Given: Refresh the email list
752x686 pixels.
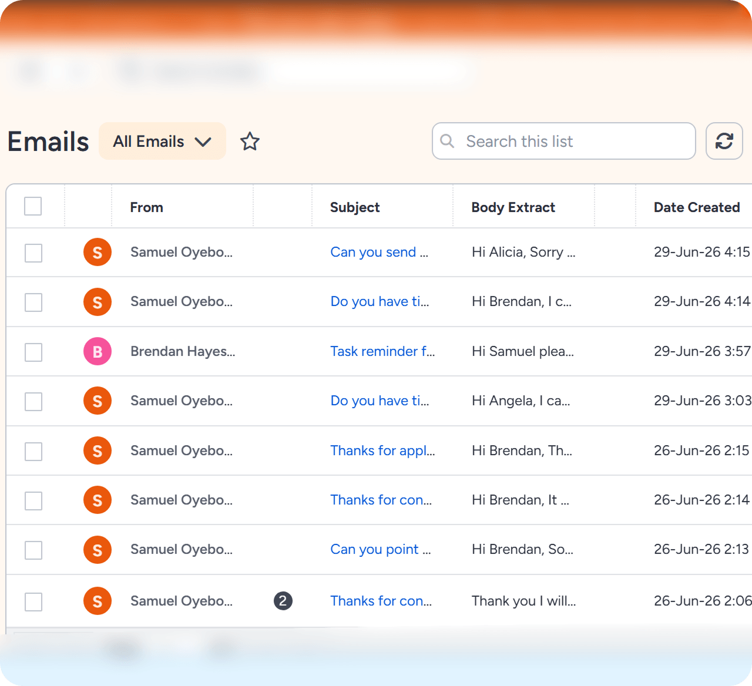Looking at the screenshot, I should click(x=724, y=141).
